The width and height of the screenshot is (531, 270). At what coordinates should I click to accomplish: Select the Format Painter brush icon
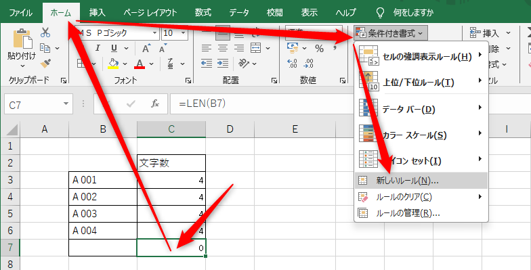45,64
